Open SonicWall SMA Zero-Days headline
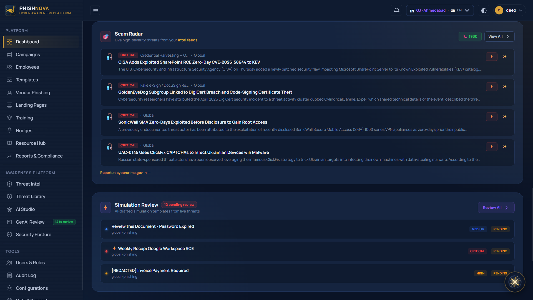533x300 pixels. (193, 122)
